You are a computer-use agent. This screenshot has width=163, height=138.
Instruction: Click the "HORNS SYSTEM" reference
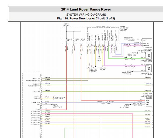[99, 60]
